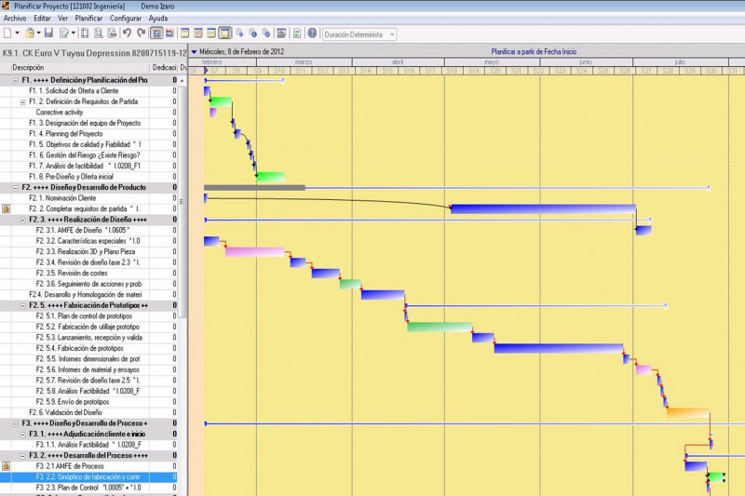Click the Dedicaci column header
Image resolution: width=745 pixels, height=496 pixels.
(164, 67)
